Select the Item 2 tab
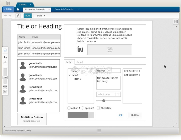 [80, 62]
